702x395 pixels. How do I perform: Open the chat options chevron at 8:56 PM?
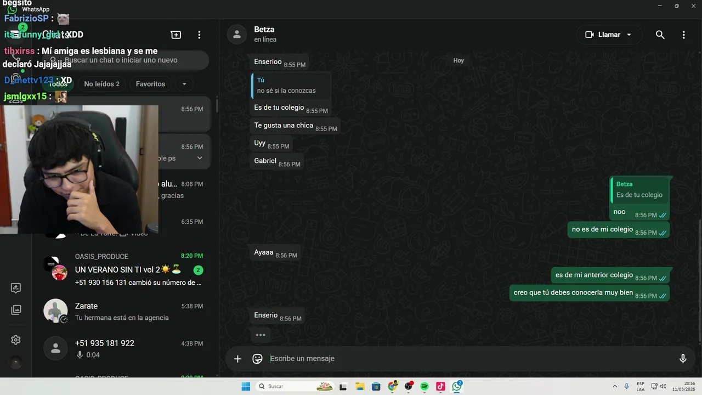pos(200,158)
